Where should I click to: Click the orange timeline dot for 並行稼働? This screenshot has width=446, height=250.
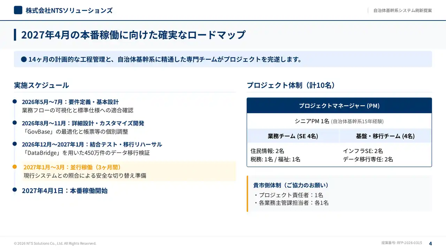pyautogui.click(x=15, y=167)
